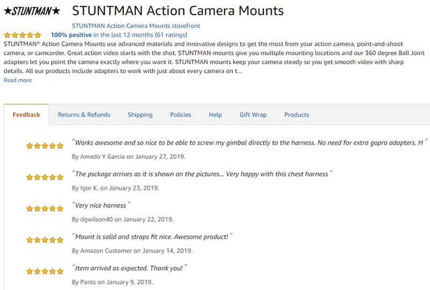The image size is (430, 290).
Task: Switch to the Policies tab
Action: 181,114
